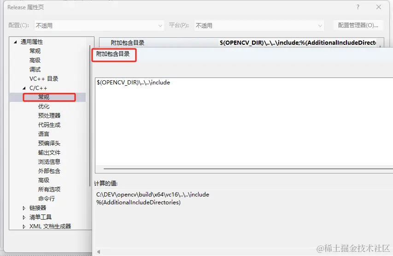The height and width of the screenshot is (256, 393).
Task: Click the $(OPENCV_DIR) property value cell
Action: click(x=298, y=42)
